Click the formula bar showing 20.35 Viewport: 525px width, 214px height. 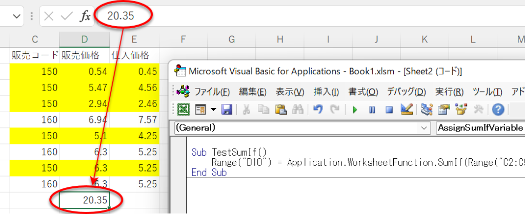click(311, 16)
